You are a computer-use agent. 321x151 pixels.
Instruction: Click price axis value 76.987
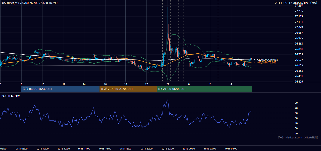(x=299, y=33)
